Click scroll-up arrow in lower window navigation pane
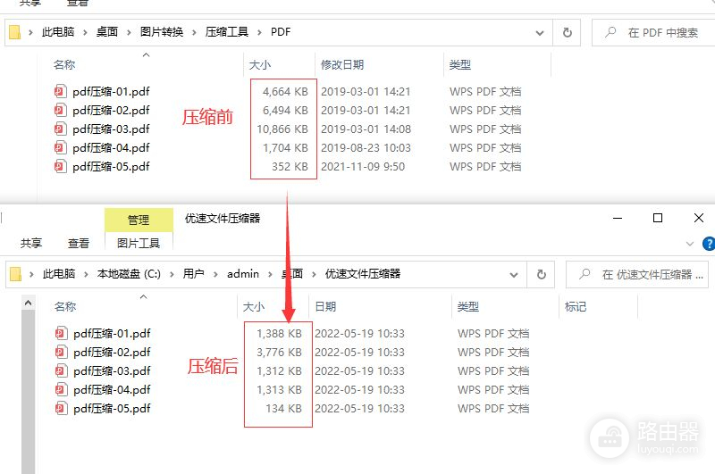Screen dimensions: 715x474 coord(29,303)
